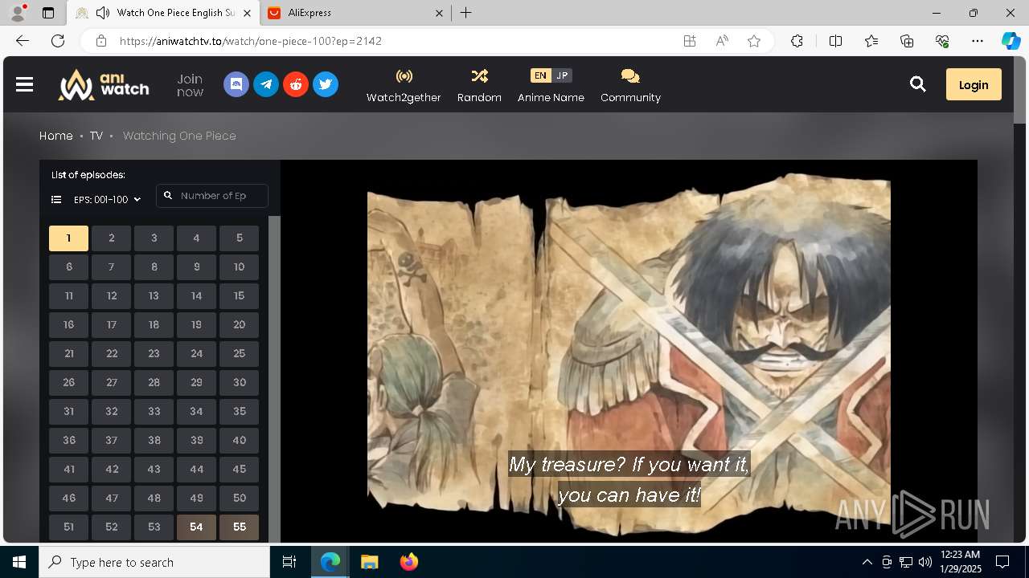Select episode 13

154,295
